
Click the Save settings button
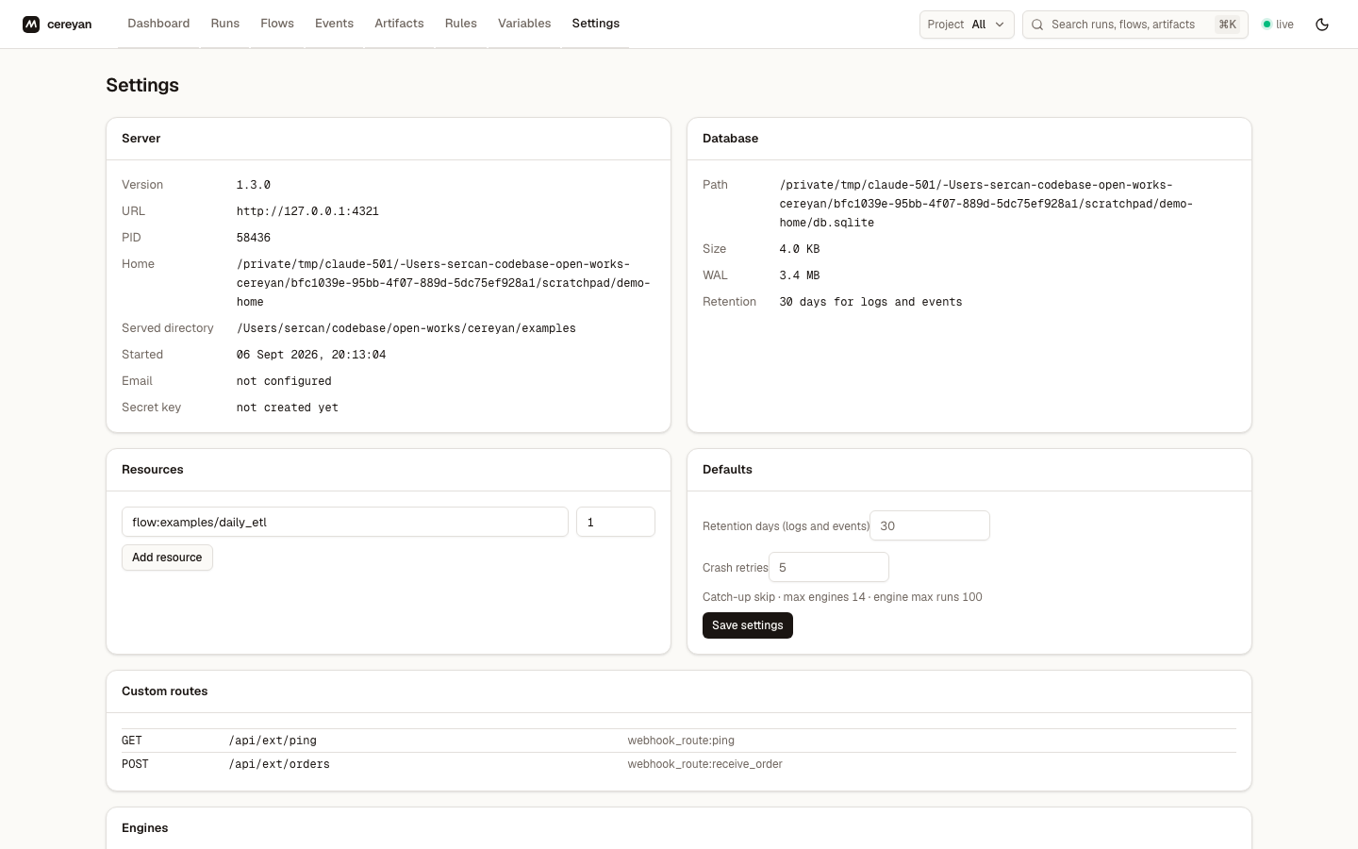(x=748, y=625)
